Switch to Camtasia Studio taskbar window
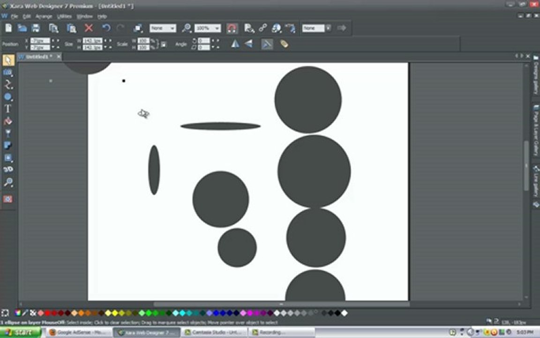540x338 pixels. [214, 332]
